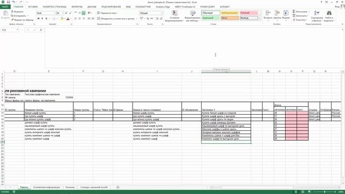Toggle underline formatting (Ч)
Viewport: 345px width, 194px height.
[46, 19]
